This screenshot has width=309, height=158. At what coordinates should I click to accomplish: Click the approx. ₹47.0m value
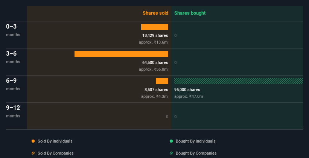(189, 96)
